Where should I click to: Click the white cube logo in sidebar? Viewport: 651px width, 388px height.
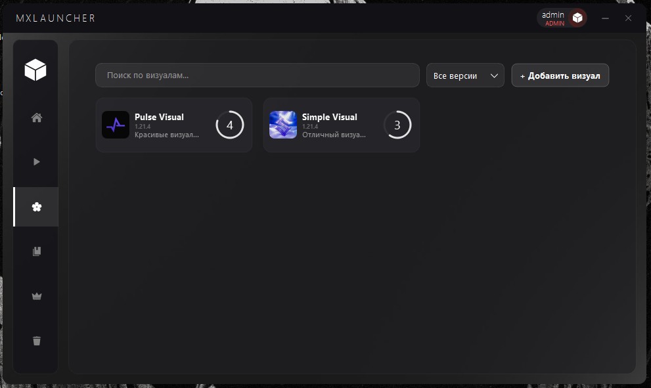tap(35, 69)
